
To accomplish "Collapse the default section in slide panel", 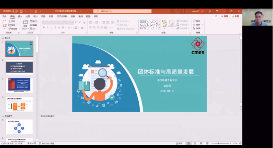I will [3, 38].
